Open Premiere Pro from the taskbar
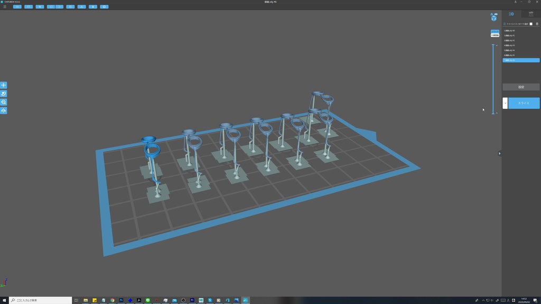541x304 pixels. (x=192, y=300)
